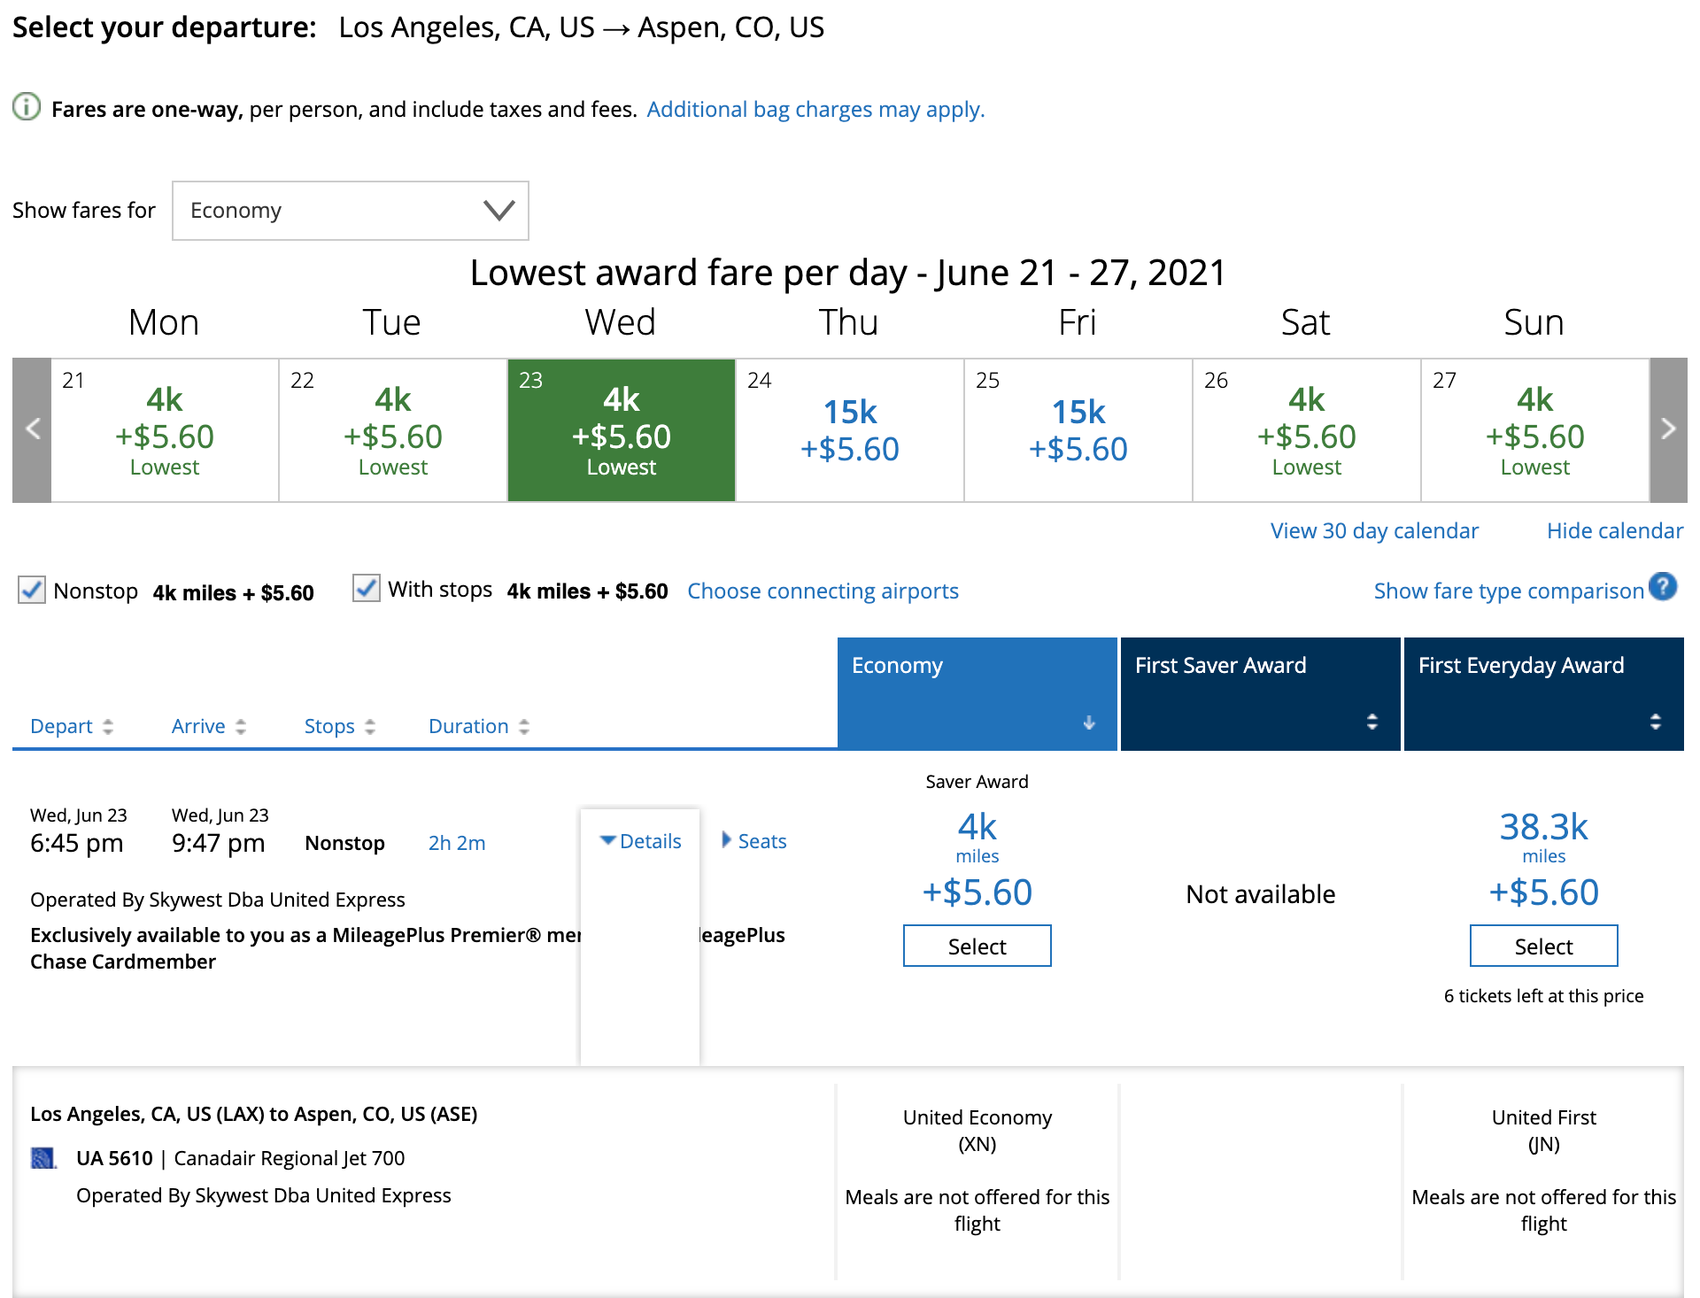
Task: Select the 38.3k miles First fare
Action: pos(1543,946)
